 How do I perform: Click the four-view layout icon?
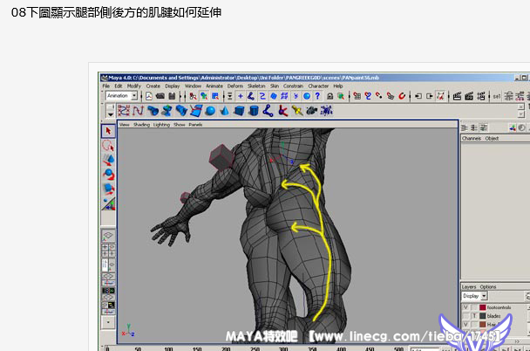click(109, 249)
